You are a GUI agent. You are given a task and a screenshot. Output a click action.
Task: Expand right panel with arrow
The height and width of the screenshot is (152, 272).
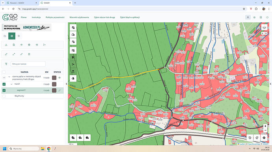[270, 84]
